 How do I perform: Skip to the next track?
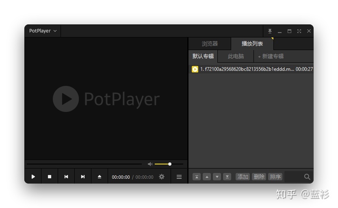(83, 177)
